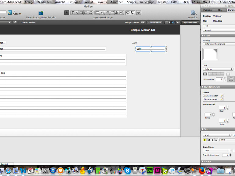Image resolution: width=235 pixels, height=176 pixels.
Task: Open the Verwalten database icon menu
Action: pos(193,13)
